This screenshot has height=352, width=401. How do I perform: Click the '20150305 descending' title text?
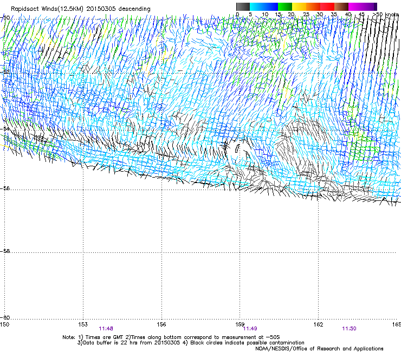tap(118, 9)
